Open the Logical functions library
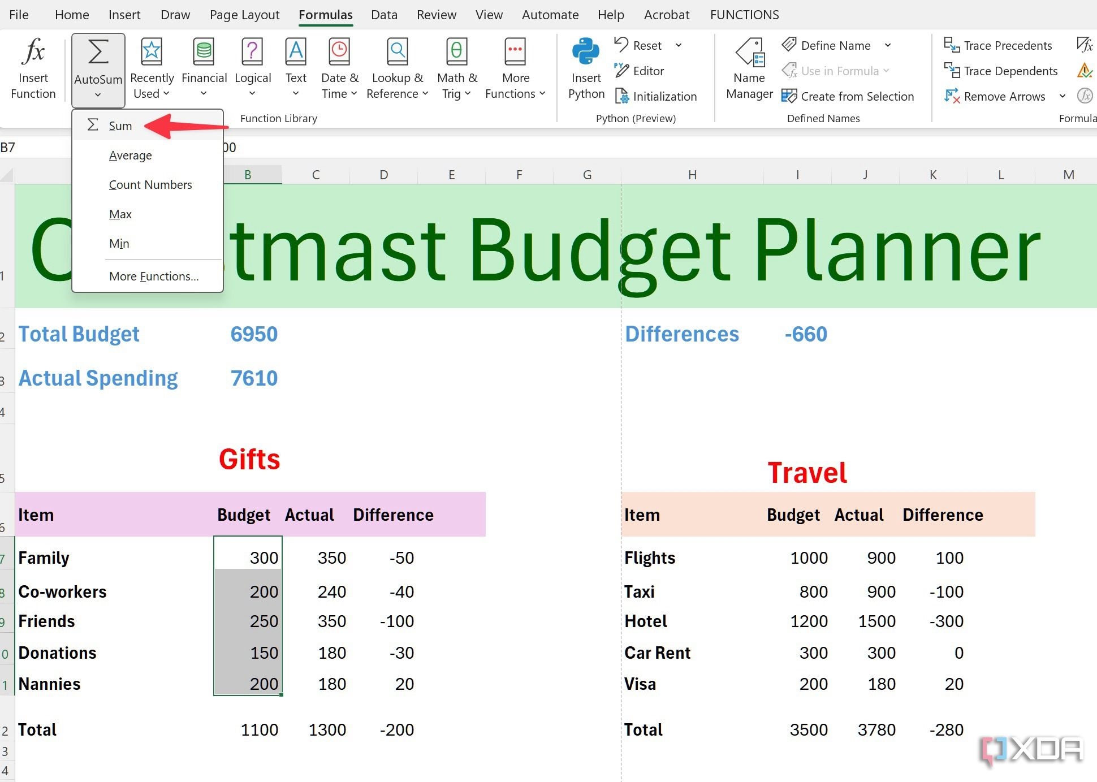The width and height of the screenshot is (1097, 782). 252,68
